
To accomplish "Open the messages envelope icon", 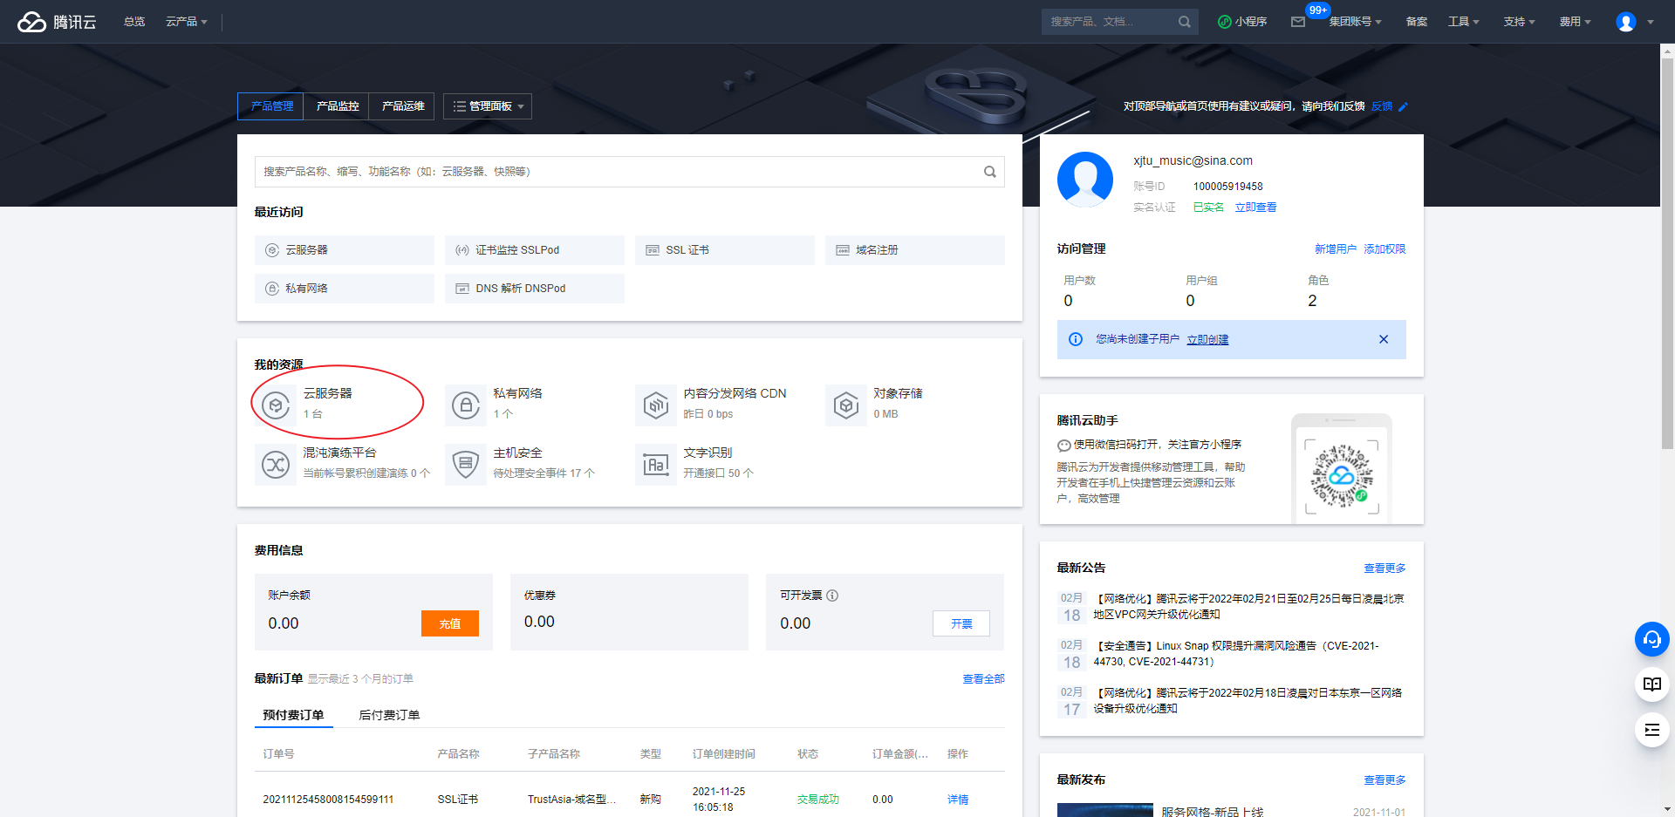I will pyautogui.click(x=1298, y=22).
